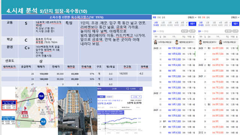Click the 14.5 price marker on map
Screen dimensions: 240x135
(43, 121)
